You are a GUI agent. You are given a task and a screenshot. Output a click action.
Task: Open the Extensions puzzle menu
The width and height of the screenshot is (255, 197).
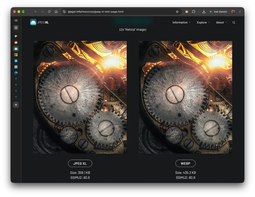click(194, 11)
